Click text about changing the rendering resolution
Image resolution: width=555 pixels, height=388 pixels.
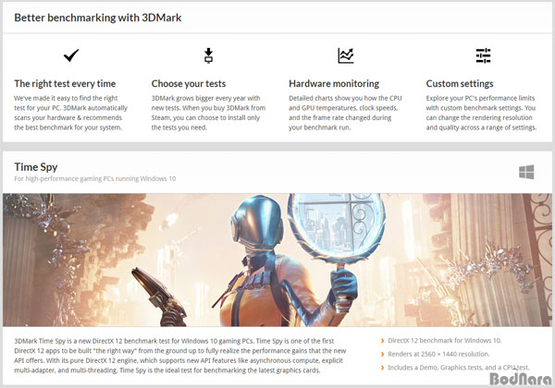[481, 113]
